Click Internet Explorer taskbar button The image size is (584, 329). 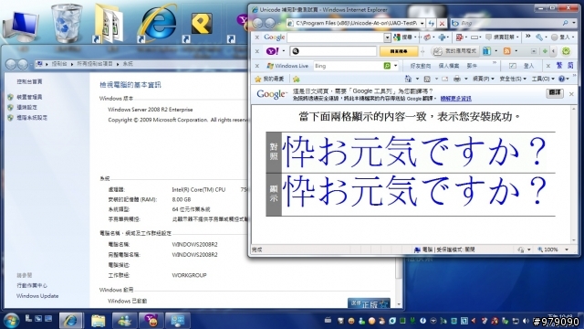click(x=71, y=321)
